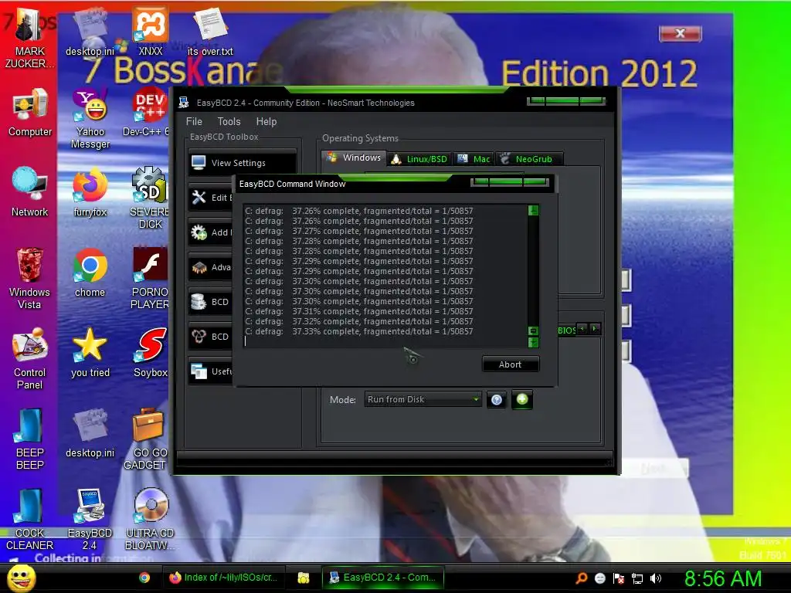
Task: Open the its over.txt file
Action: 210,31
